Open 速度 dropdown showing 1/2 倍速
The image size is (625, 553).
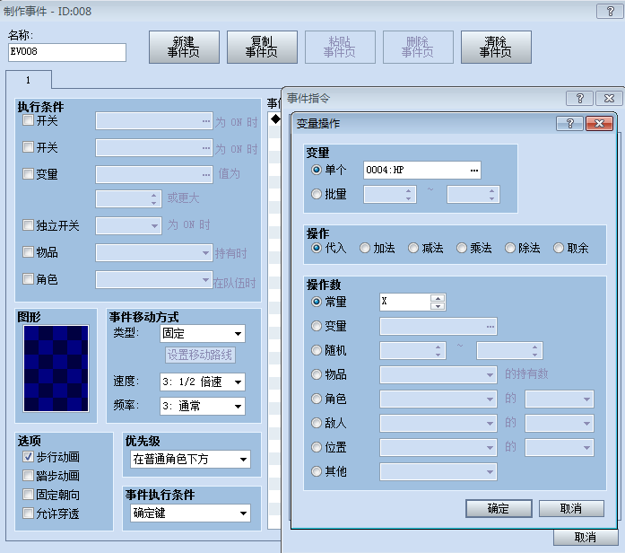(203, 382)
